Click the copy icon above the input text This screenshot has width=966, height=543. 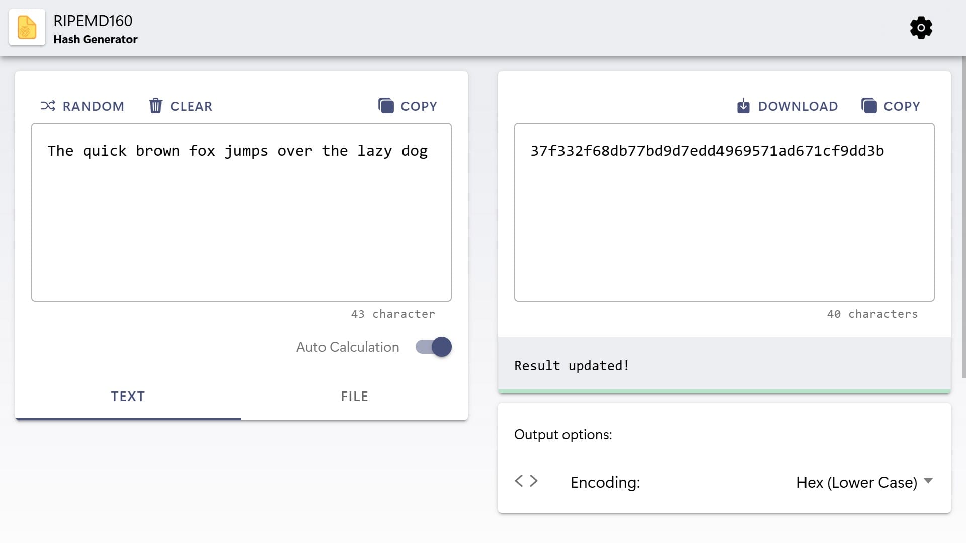(386, 106)
